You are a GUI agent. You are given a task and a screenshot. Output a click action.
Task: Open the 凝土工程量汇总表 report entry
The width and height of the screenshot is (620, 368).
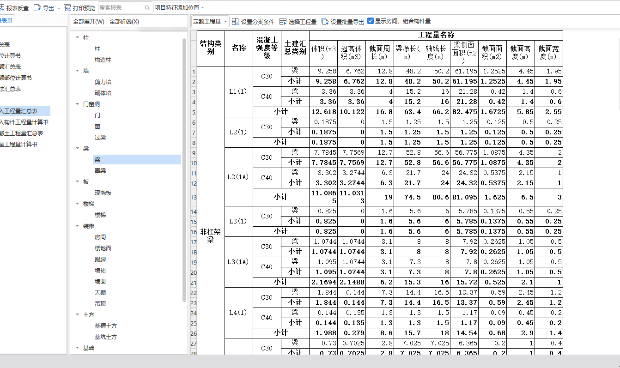click(x=22, y=133)
